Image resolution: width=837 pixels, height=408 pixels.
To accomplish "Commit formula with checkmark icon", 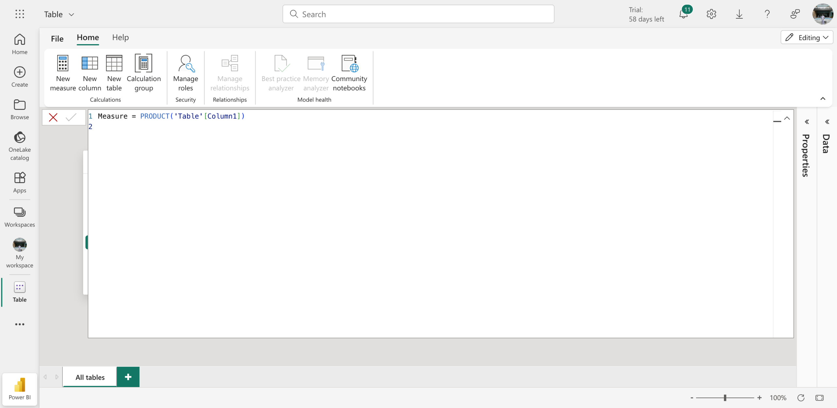I will [71, 117].
